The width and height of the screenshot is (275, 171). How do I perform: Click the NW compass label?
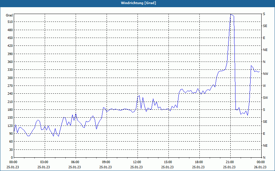pos(265,74)
